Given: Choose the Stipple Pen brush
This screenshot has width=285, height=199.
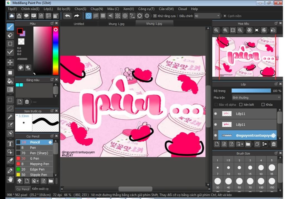Looking at the screenshot, I should (34, 175).
